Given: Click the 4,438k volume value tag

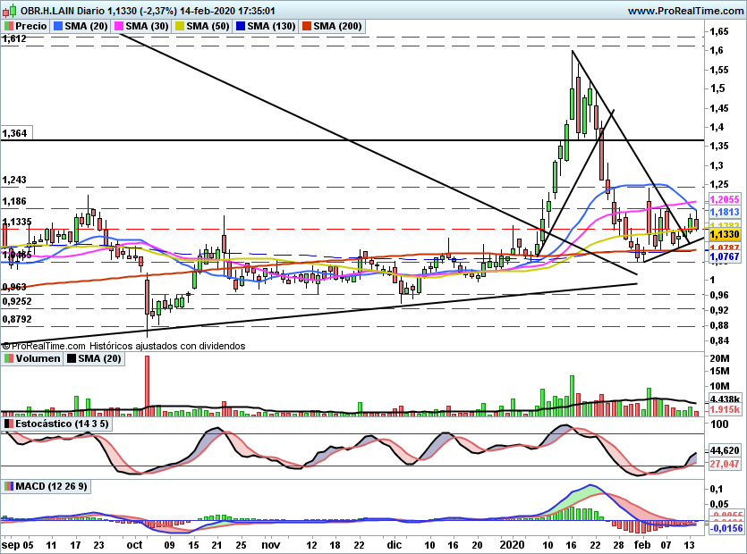Looking at the screenshot, I should pos(725,399).
